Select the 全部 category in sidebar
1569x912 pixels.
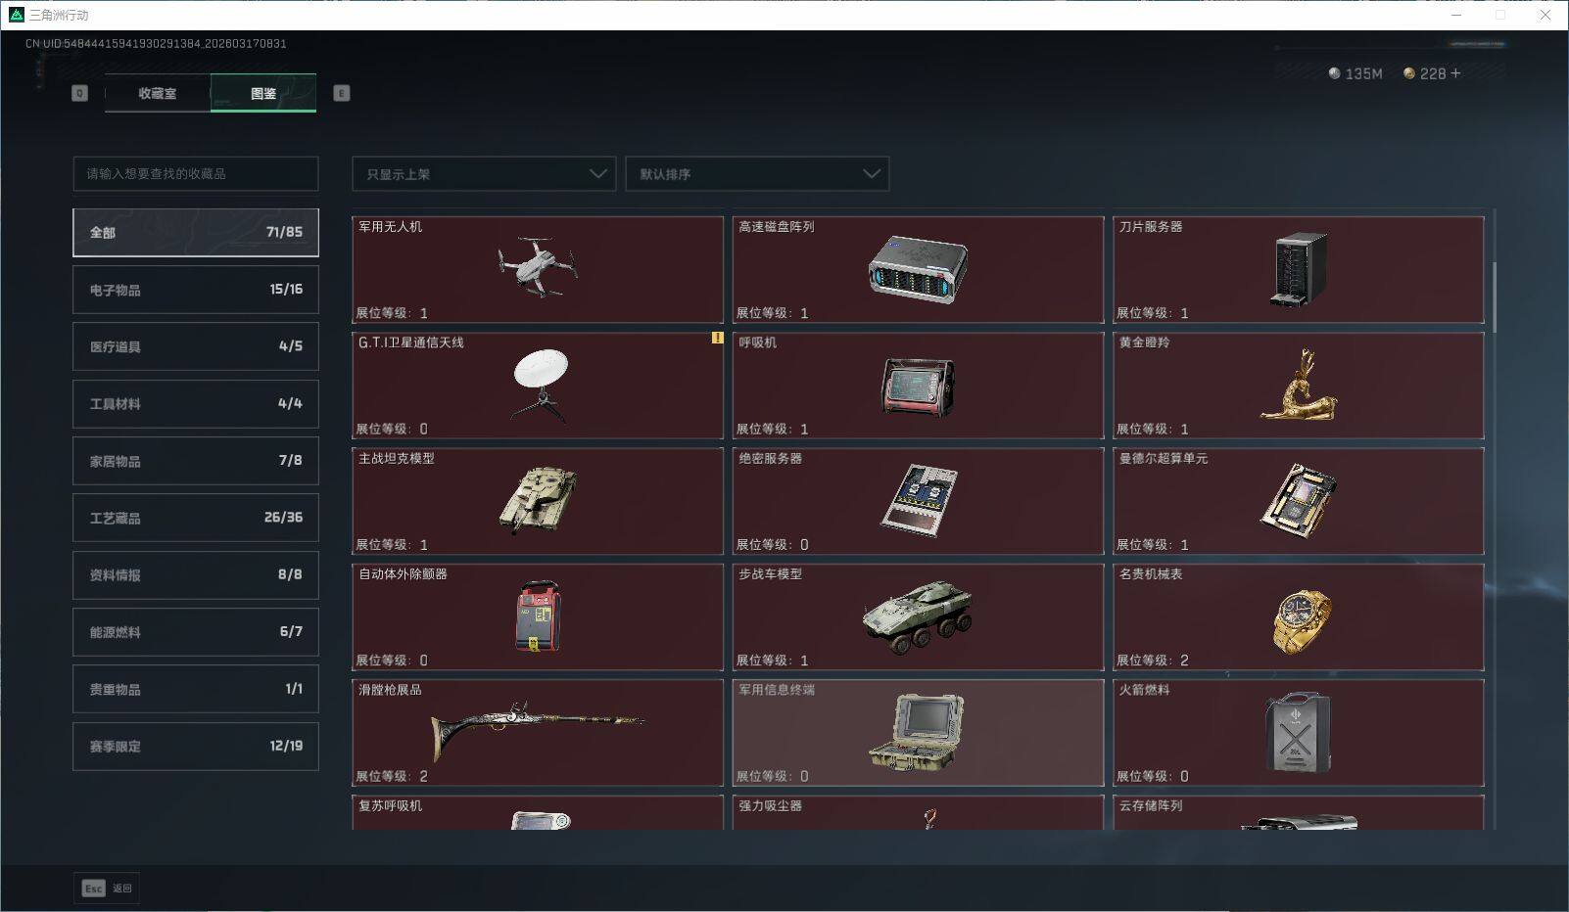194,232
